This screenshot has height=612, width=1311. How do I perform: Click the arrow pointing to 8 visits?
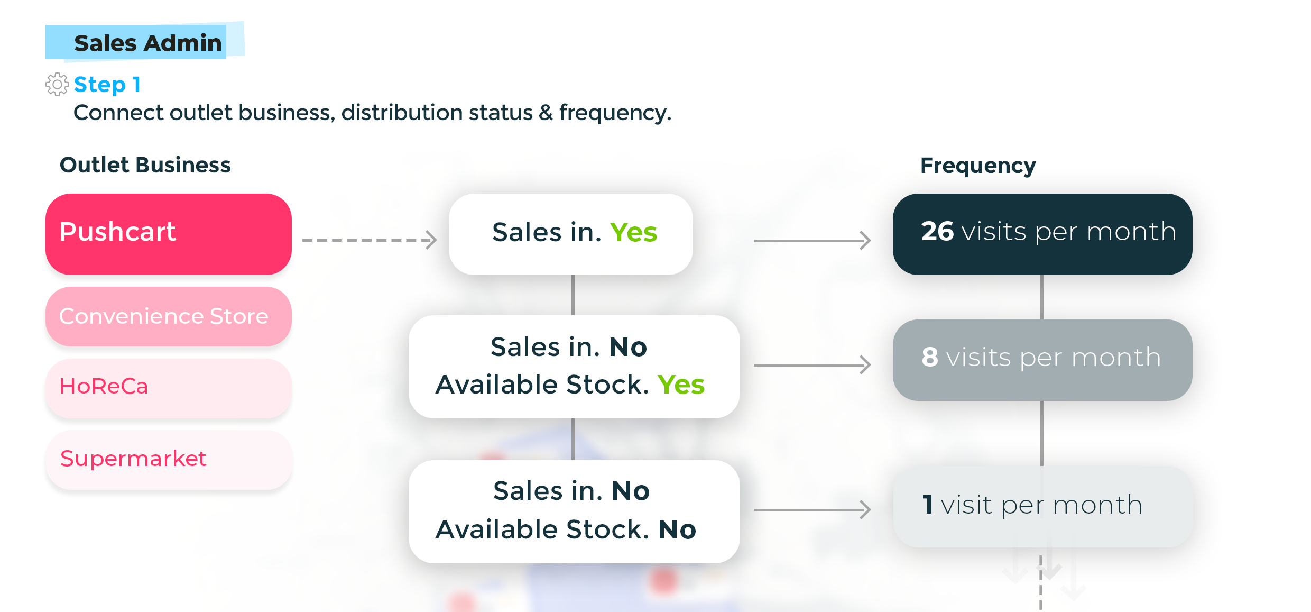pos(812,364)
